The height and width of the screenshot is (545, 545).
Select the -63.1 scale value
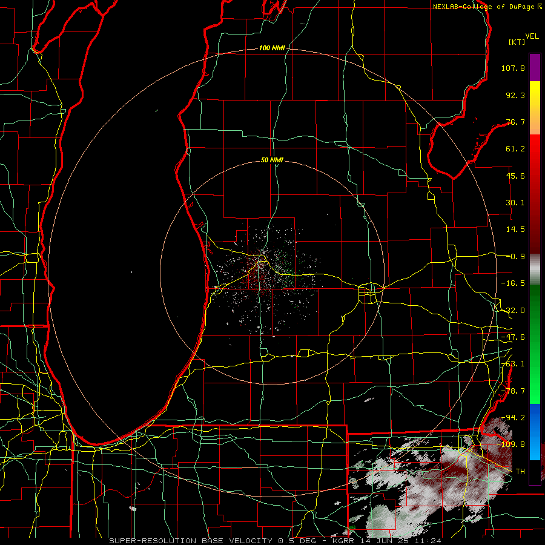[x=513, y=364]
